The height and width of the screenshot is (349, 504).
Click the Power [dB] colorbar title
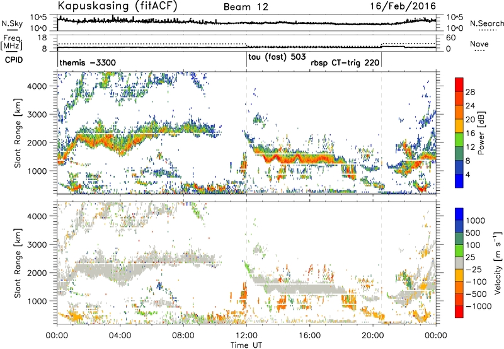pos(481,133)
